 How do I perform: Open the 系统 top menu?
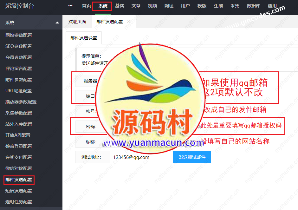tap(103, 6)
